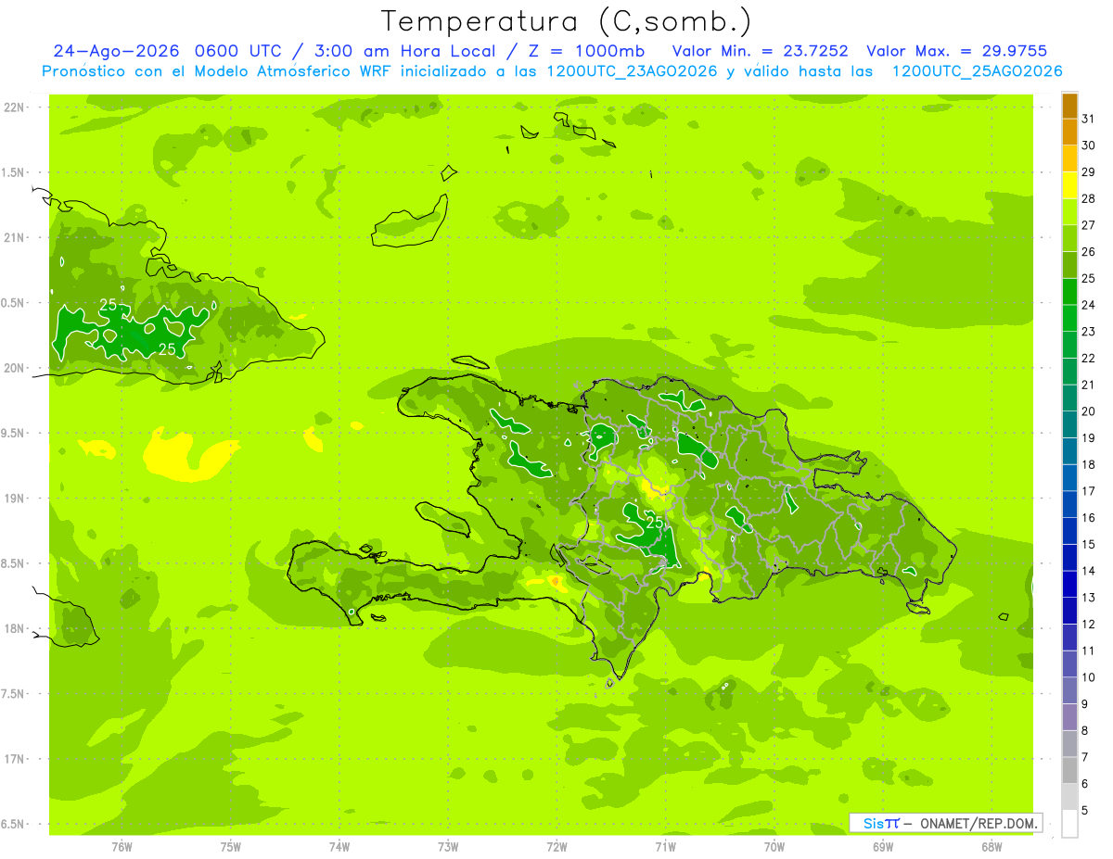Click the '73W' longitude label

448,847
